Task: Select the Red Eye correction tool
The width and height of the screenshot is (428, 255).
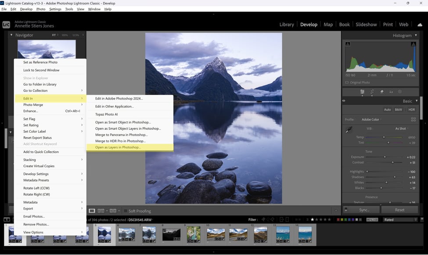Action: (x=391, y=92)
